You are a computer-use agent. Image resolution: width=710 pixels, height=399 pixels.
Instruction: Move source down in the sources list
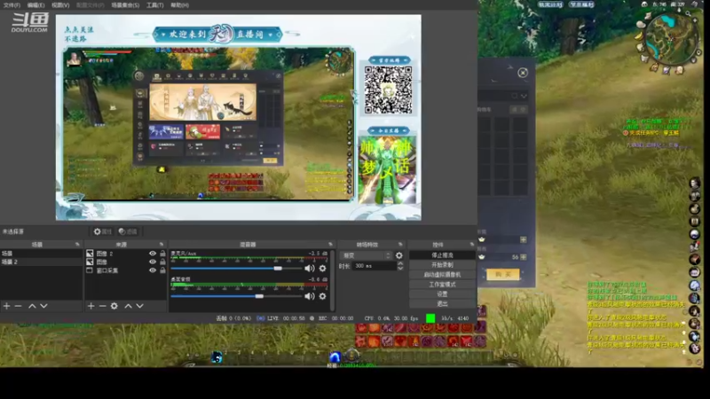(x=140, y=306)
